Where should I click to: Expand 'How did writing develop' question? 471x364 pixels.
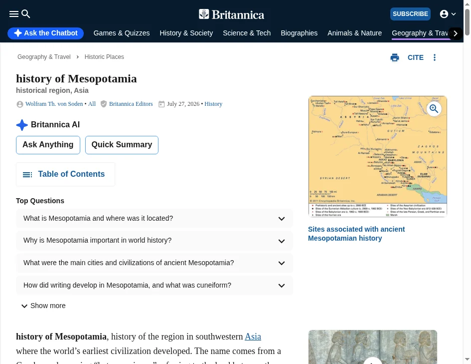click(155, 285)
